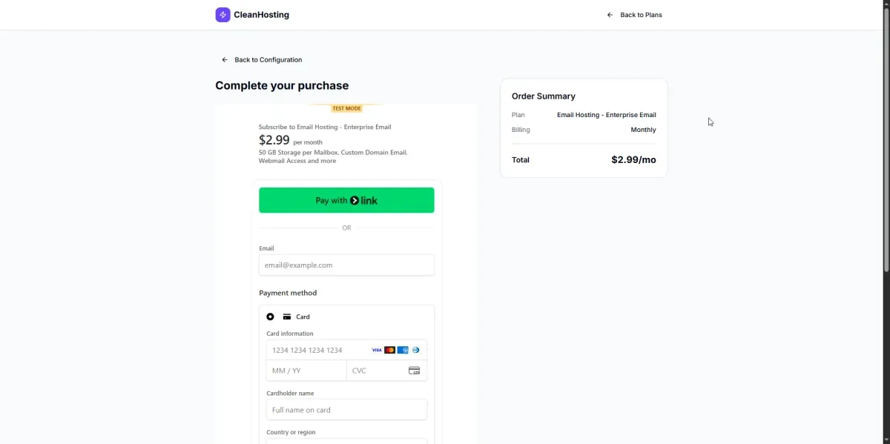
Task: Select the Cardholder name field
Action: click(x=346, y=410)
